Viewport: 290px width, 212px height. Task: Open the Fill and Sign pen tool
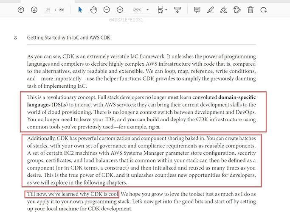click(x=224, y=10)
